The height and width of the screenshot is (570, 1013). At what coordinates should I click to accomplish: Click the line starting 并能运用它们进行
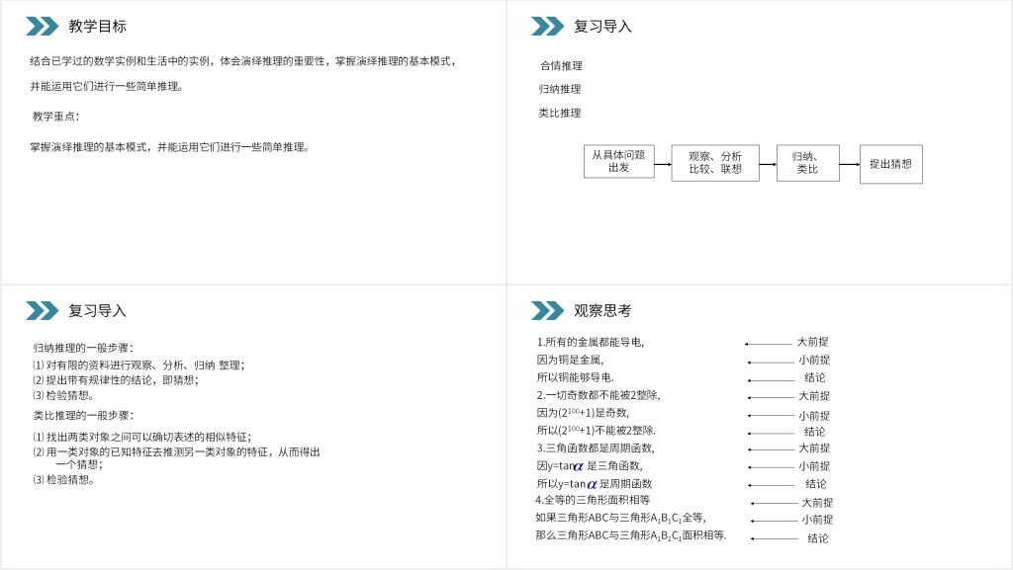(x=107, y=86)
